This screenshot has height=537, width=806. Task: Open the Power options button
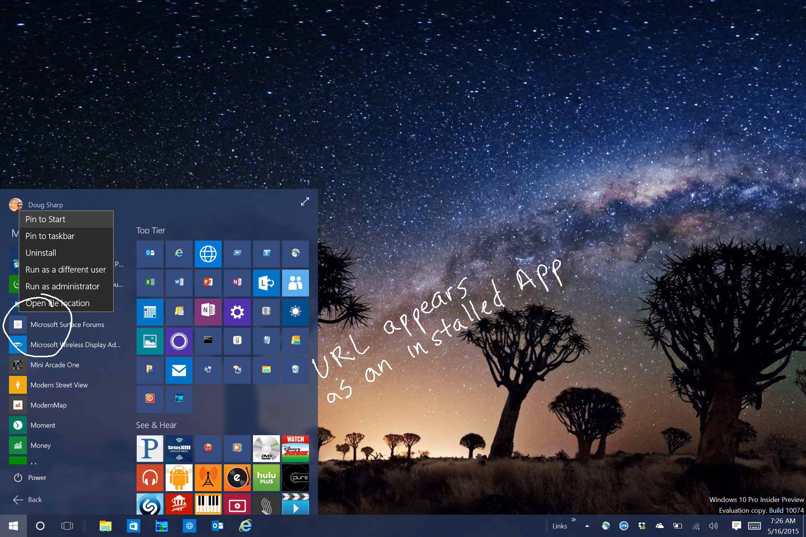(30, 477)
